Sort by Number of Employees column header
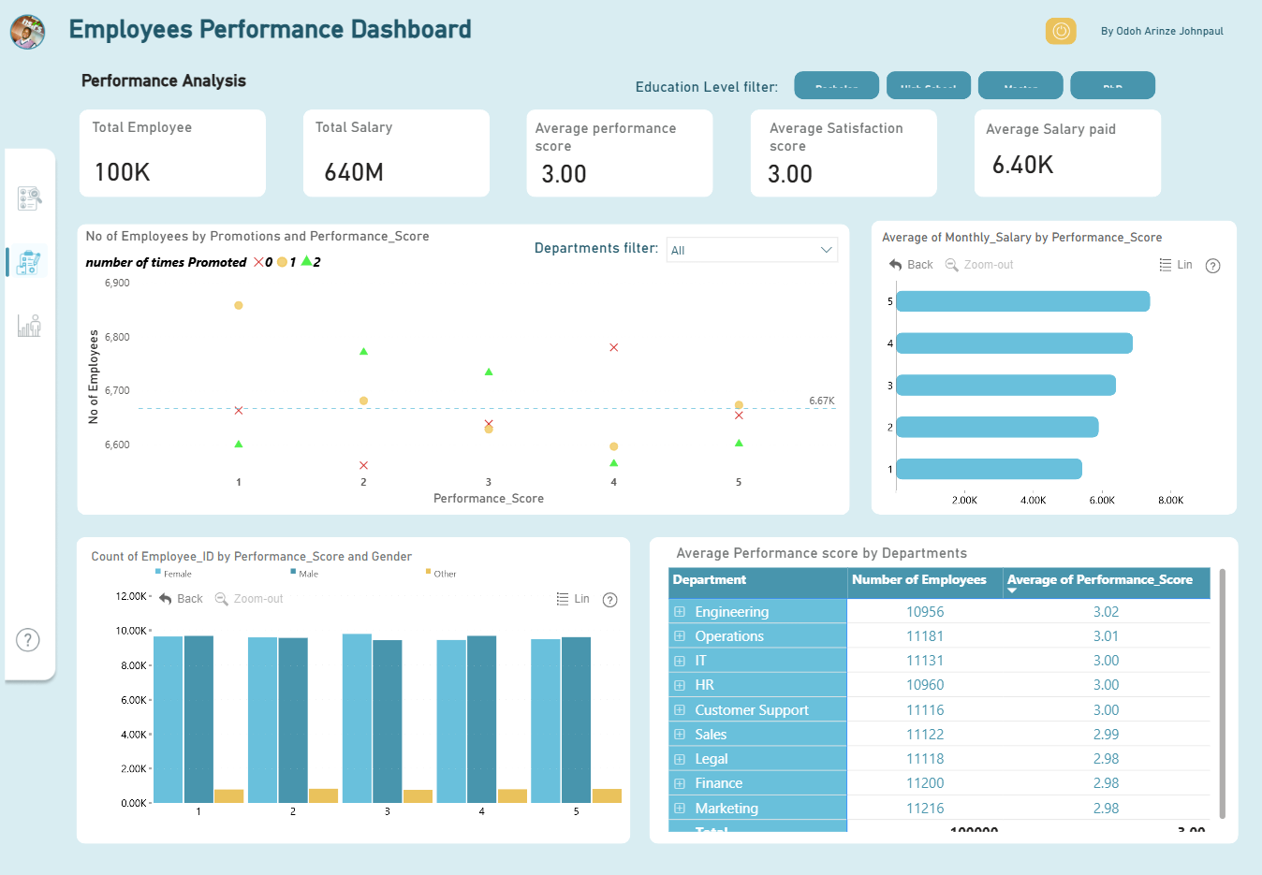The image size is (1262, 875). pyautogui.click(x=919, y=580)
